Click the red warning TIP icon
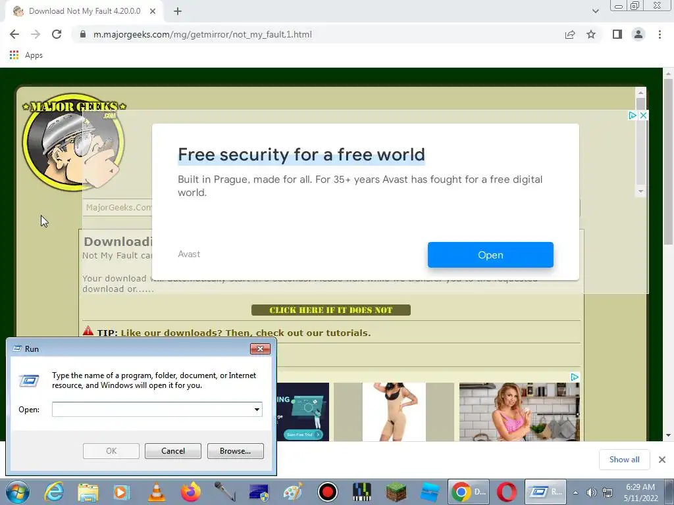This screenshot has width=674, height=505. (88, 331)
